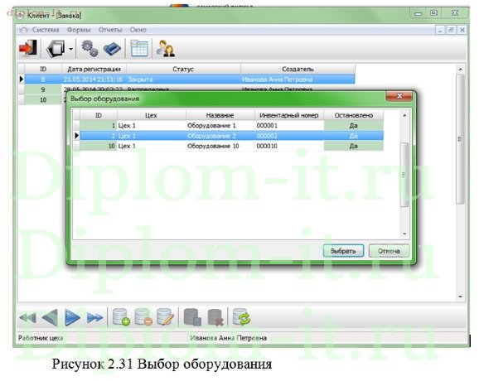The width and height of the screenshot is (484, 381).
Task: Click inventory number 000002 cell
Action: tap(289, 136)
